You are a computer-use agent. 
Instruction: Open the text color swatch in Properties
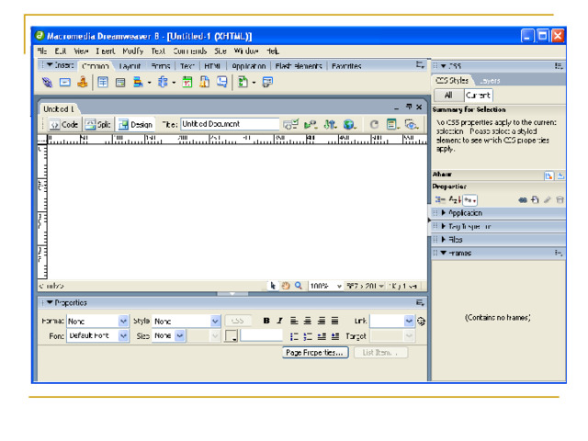tap(231, 335)
